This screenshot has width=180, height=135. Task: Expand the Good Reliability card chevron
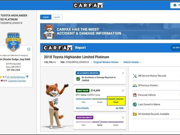(x=123, y=118)
